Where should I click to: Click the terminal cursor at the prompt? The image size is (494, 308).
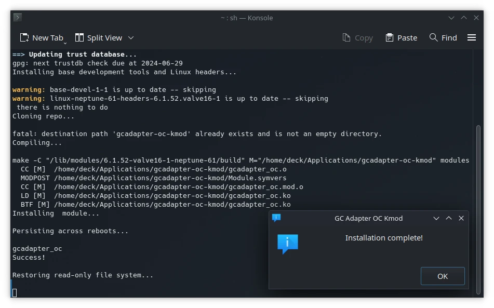coord(15,293)
